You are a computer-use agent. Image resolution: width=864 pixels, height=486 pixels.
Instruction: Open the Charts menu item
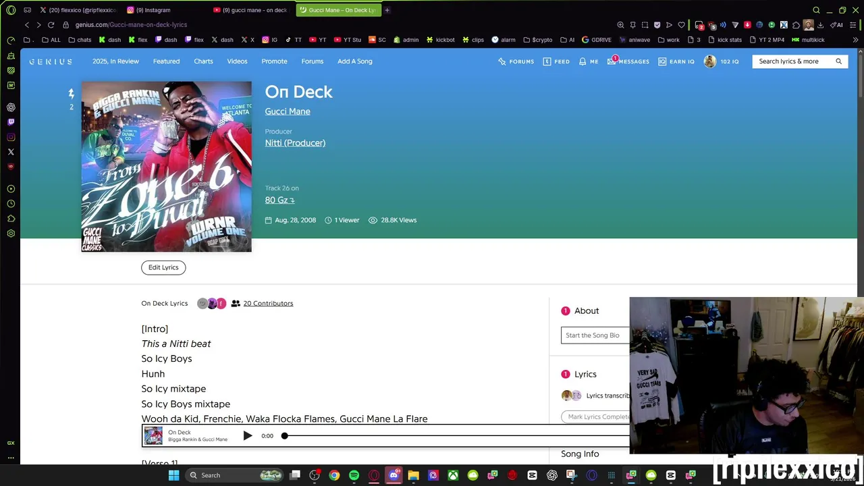[x=203, y=61]
